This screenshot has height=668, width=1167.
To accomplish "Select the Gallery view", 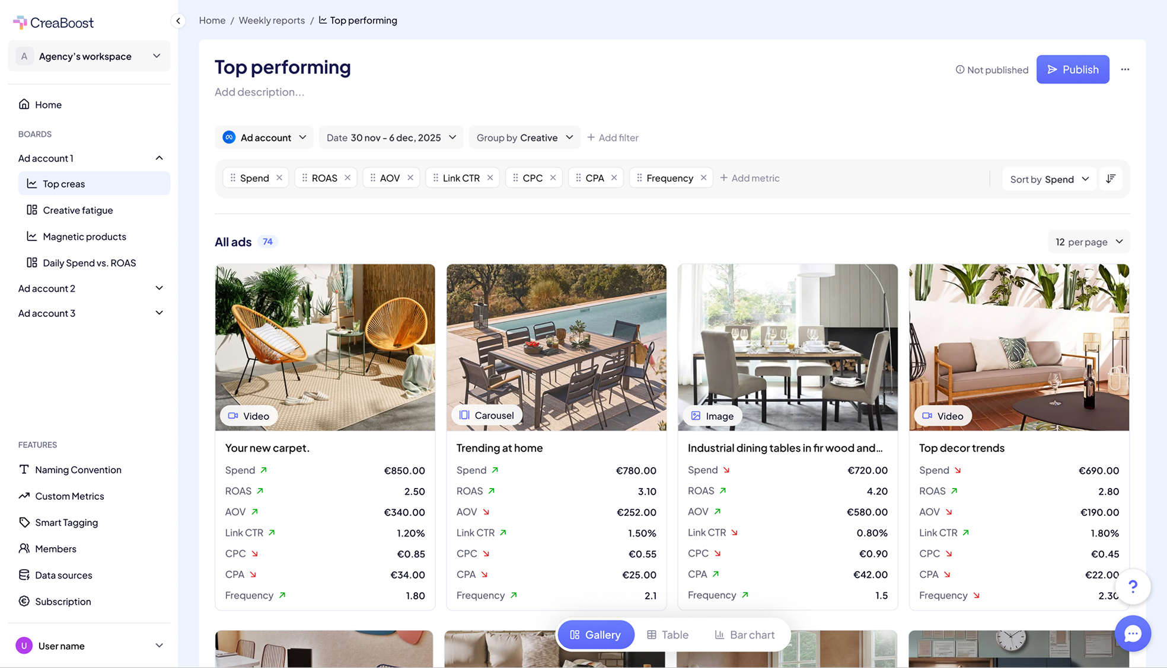I will 595,634.
